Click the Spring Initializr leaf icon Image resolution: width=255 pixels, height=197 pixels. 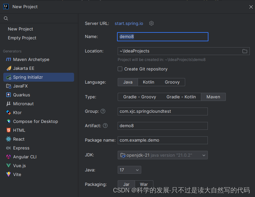(x=9, y=77)
